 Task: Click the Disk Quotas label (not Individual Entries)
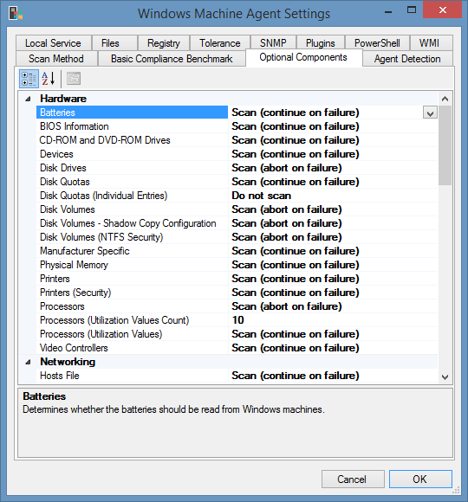pyautogui.click(x=65, y=182)
